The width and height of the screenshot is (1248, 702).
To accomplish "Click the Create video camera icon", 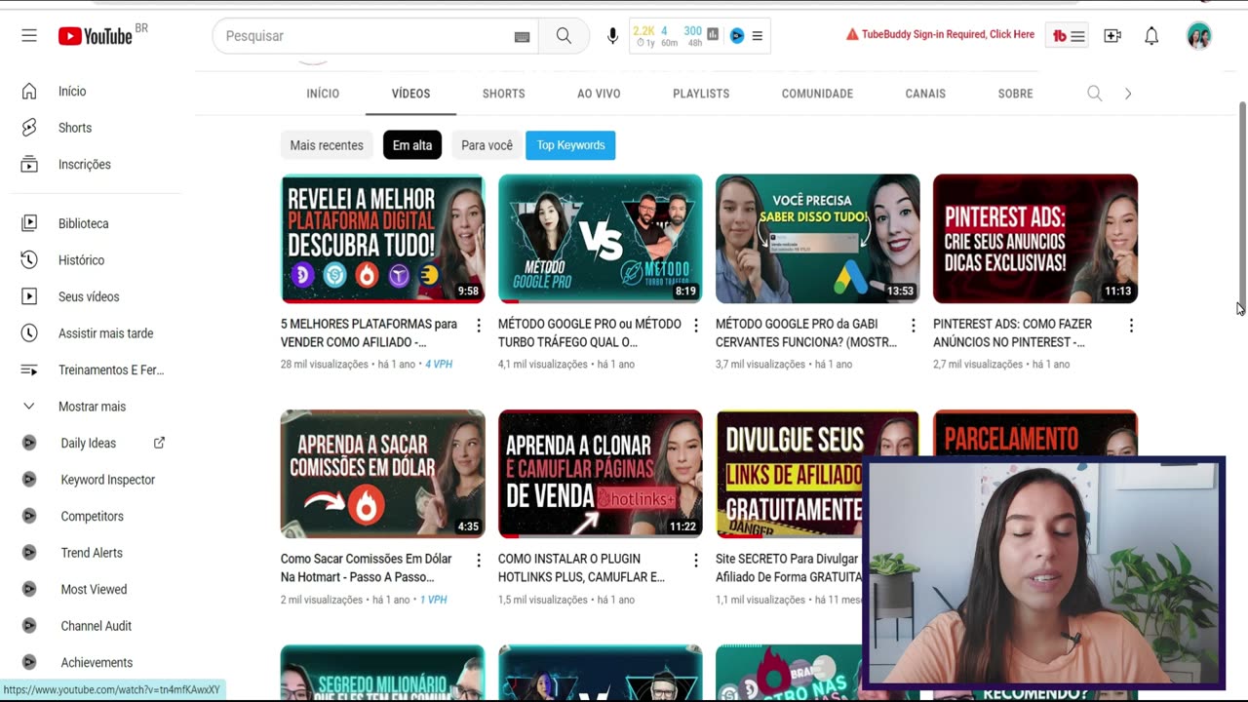I will 1112,36.
